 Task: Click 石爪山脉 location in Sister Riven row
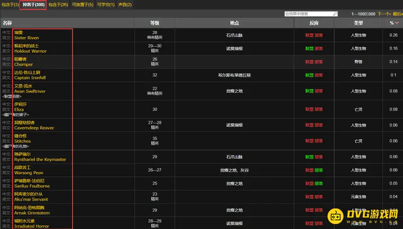(234, 35)
